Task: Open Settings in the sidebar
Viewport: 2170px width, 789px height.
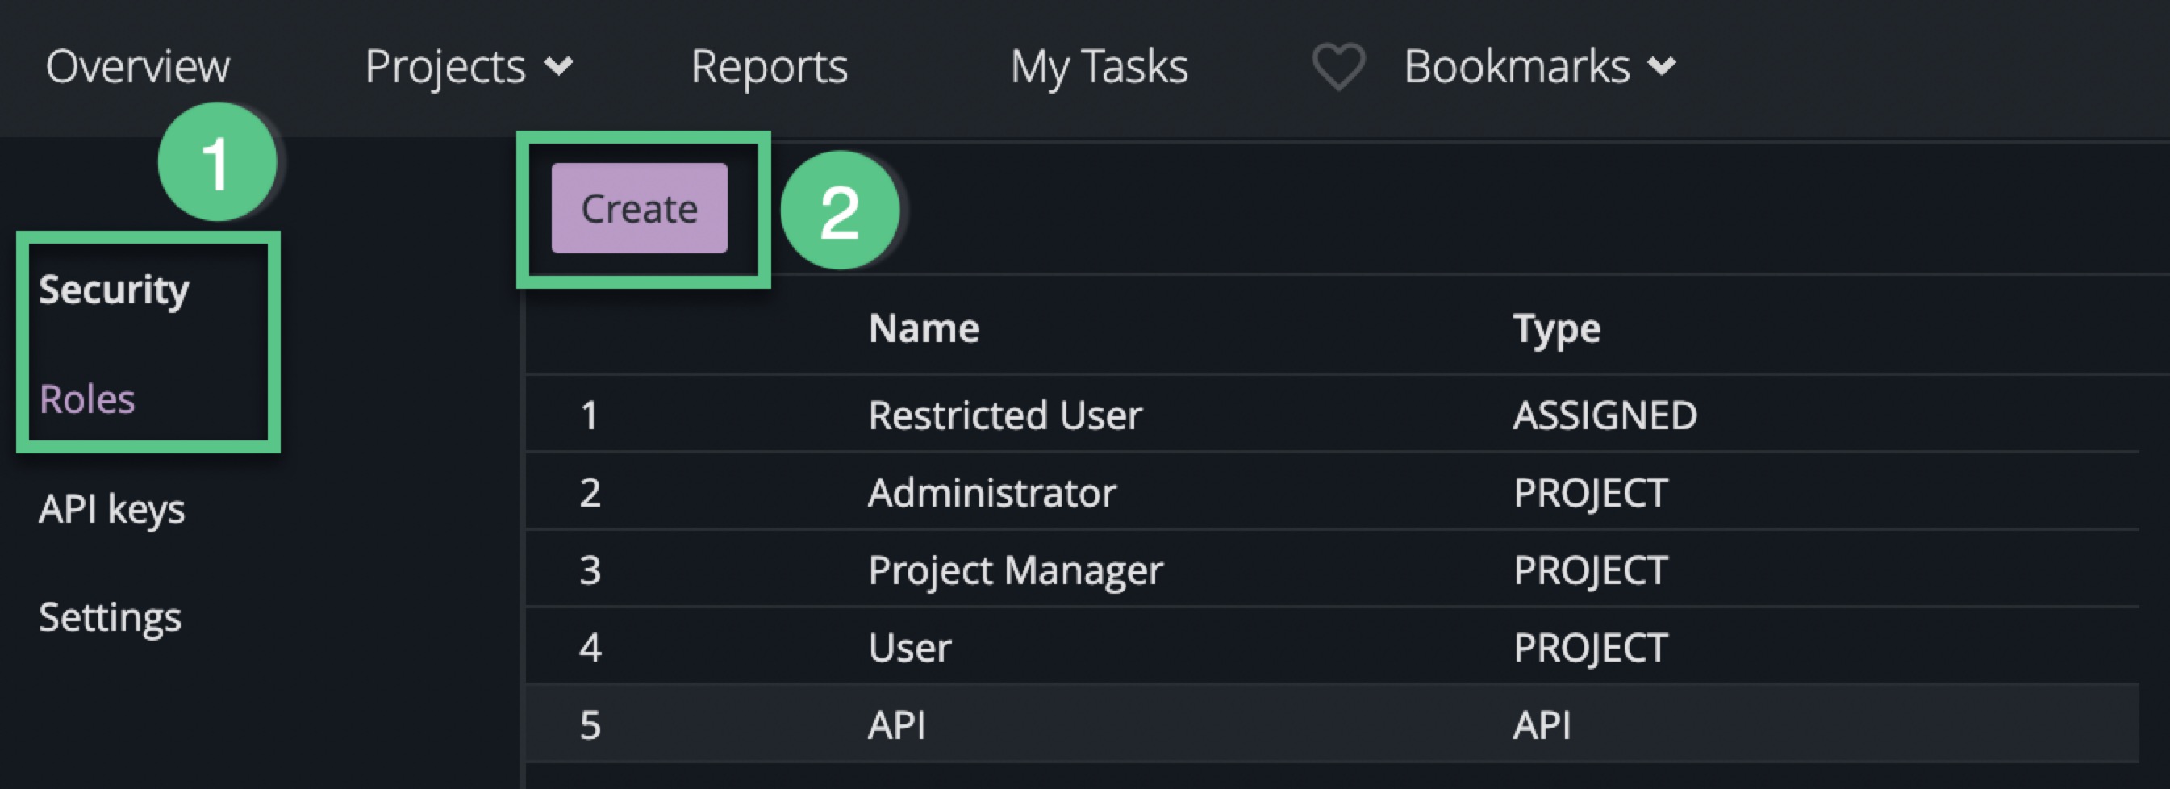Action: point(110,617)
